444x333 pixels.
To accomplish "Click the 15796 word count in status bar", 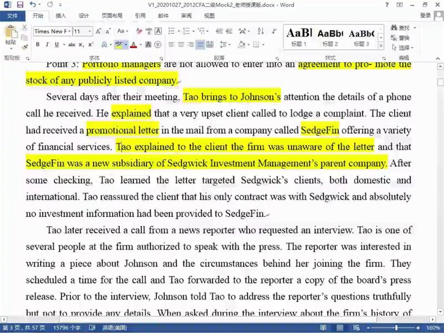I will point(67,328).
